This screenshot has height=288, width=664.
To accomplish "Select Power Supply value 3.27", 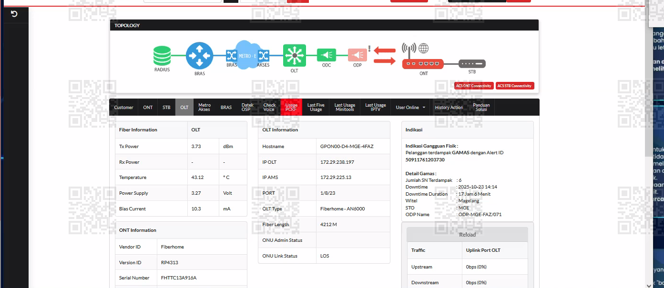I will [196, 193].
